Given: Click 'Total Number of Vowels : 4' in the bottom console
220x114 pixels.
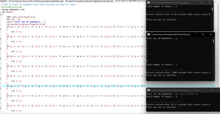Looking at the screenshot, I should [161, 97].
